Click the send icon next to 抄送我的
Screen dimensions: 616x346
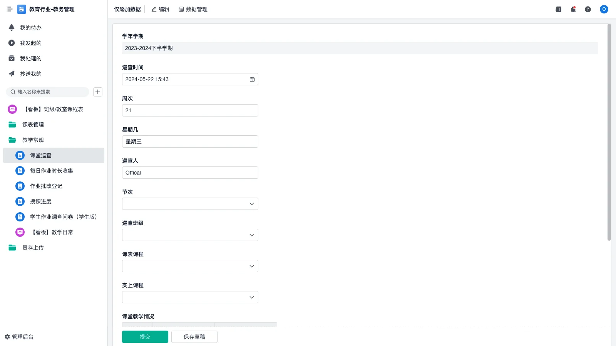point(12,73)
